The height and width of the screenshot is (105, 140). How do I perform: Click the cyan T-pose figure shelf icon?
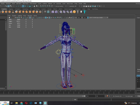pos(85,12)
